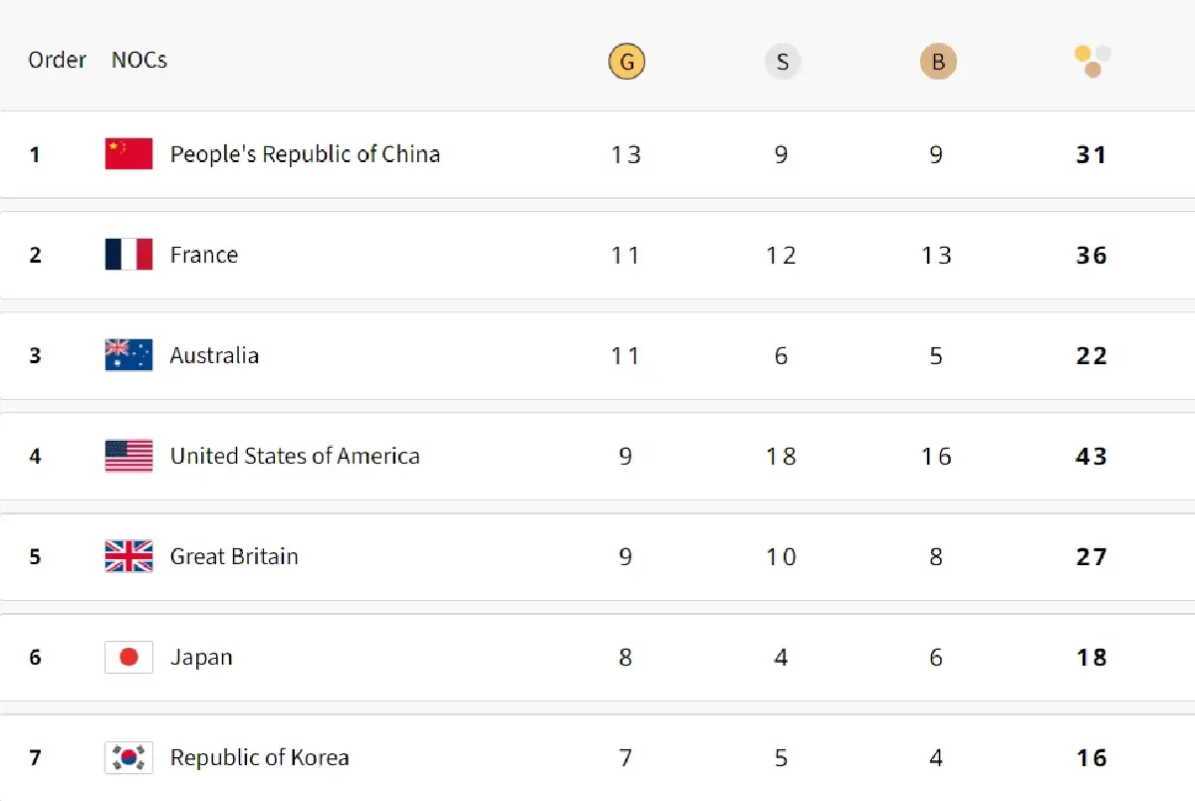Click Japan's total medal count 18

(x=1091, y=657)
